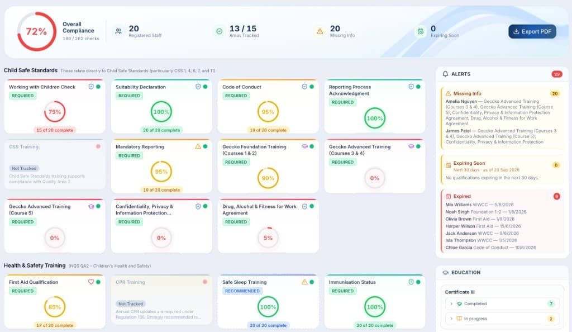Click shield icon on Drug, Alcohol & Fitness card
572x332 pixels.
coord(304,206)
